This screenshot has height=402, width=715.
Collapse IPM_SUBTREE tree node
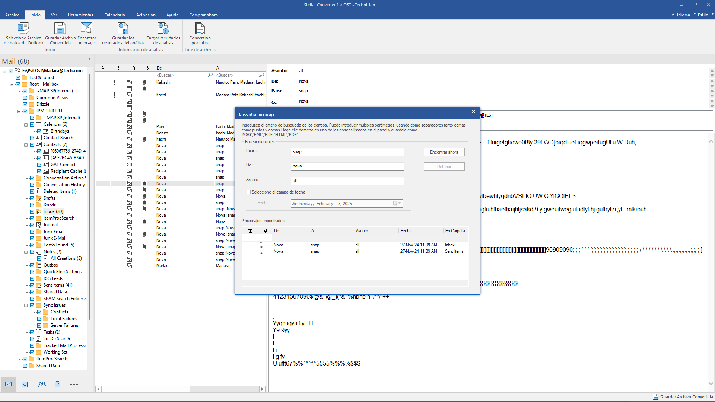point(19,111)
